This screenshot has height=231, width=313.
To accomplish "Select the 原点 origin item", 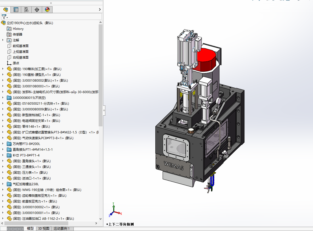I will (x=16, y=63).
